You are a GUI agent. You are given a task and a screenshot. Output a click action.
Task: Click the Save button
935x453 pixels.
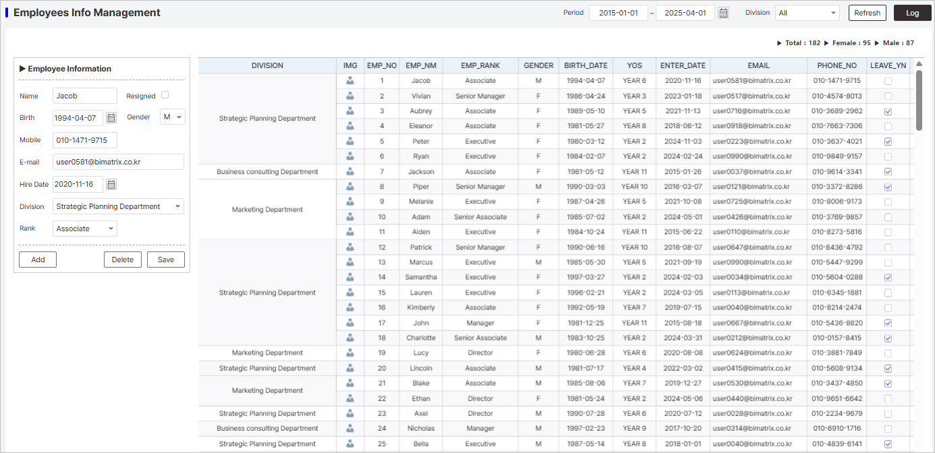pos(166,260)
